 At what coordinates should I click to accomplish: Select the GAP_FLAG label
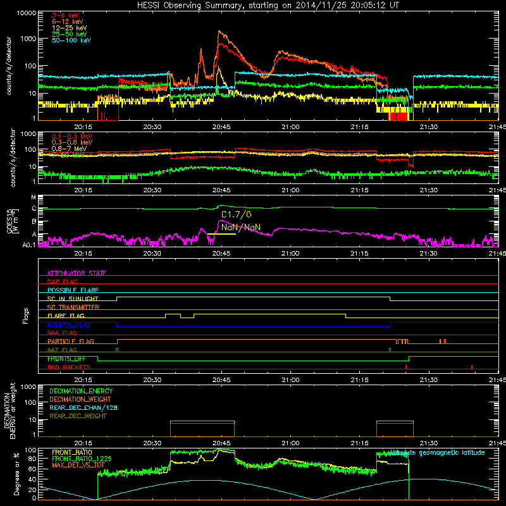point(62,281)
